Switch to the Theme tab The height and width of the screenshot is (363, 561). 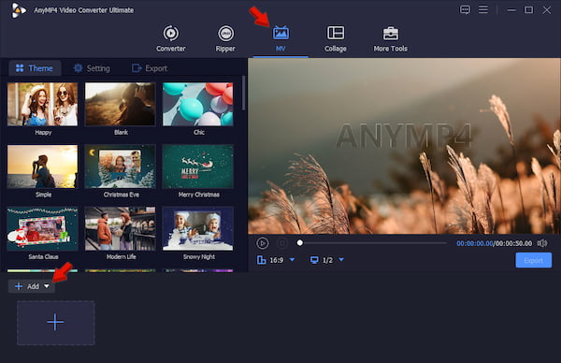(35, 68)
